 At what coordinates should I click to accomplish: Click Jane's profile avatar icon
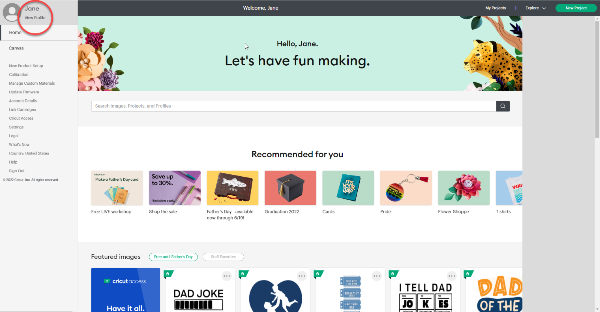11,12
